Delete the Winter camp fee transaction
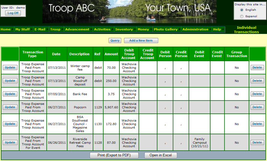 [x=257, y=68]
